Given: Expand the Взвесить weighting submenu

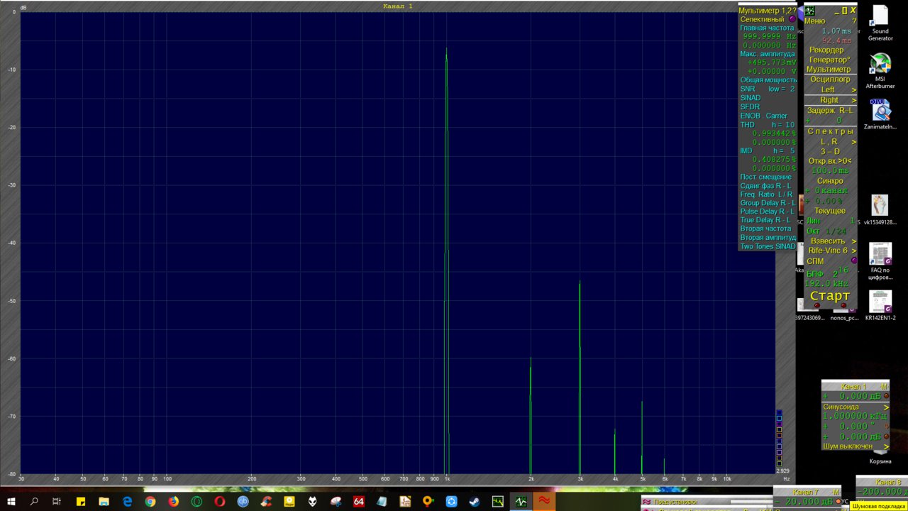Looking at the screenshot, I should click(830, 241).
